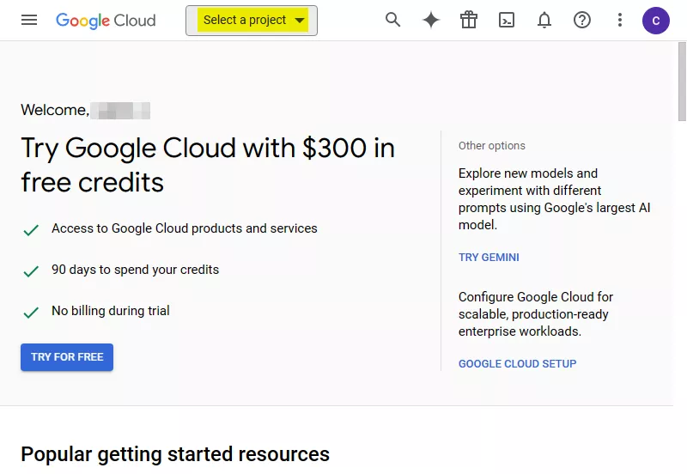Image resolution: width=687 pixels, height=474 pixels.
Task: Click 'Configure Google Cloud for scalable' paragraph
Action: 535,314
